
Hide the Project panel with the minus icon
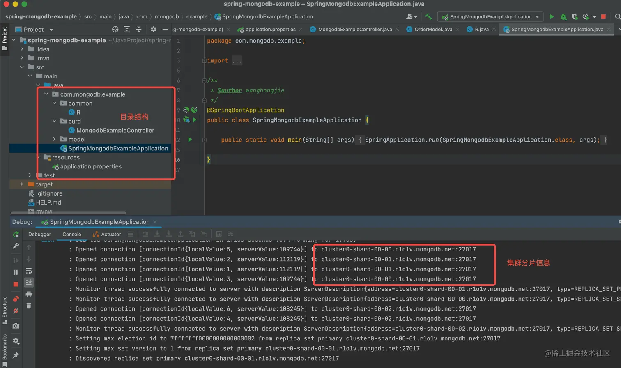(x=165, y=30)
